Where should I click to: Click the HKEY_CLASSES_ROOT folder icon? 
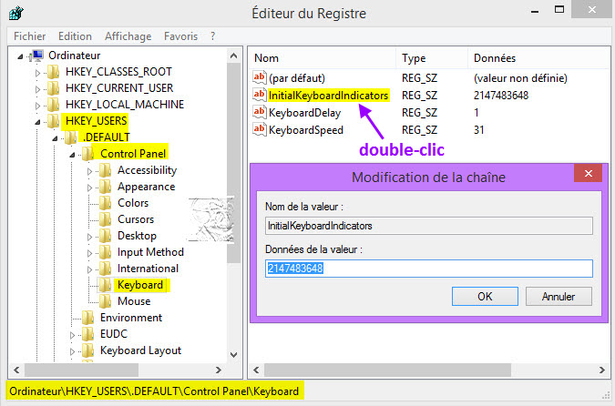click(53, 72)
